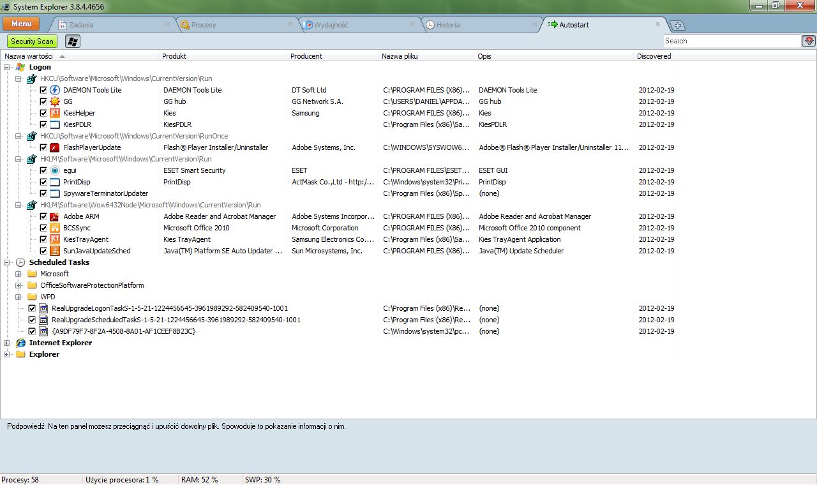Collapse the HKCU CurrentVersion\Run key

19,78
